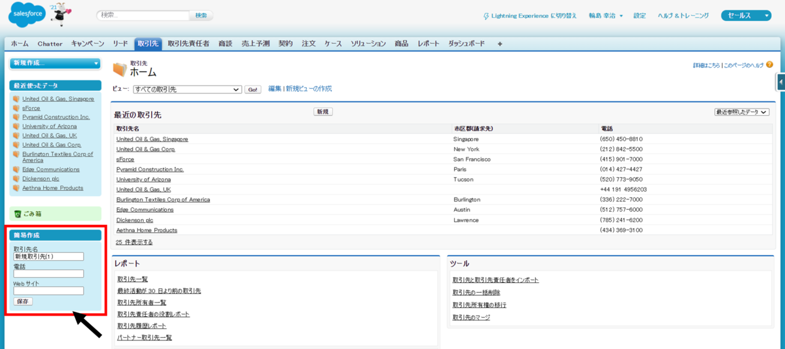Click the plus icon for all tabs
This screenshot has width=785, height=349.
[x=500, y=44]
